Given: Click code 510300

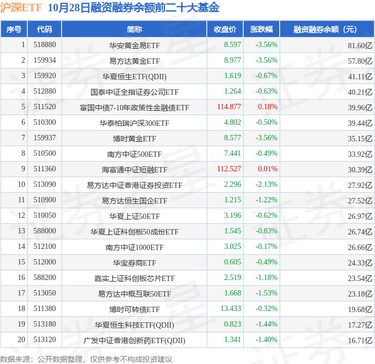Looking at the screenshot, I should (44, 123).
